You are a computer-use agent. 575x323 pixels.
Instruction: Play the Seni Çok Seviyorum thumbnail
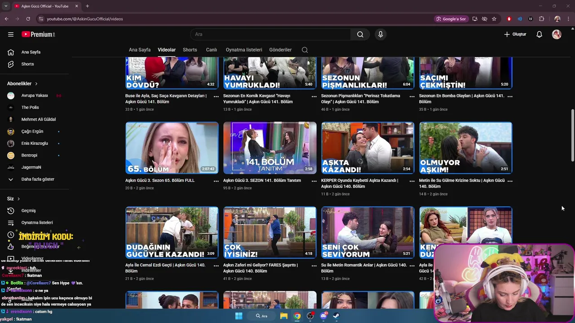coord(368,232)
